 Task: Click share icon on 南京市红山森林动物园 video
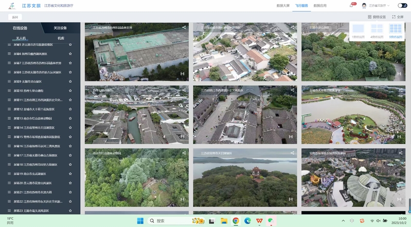coord(184,153)
